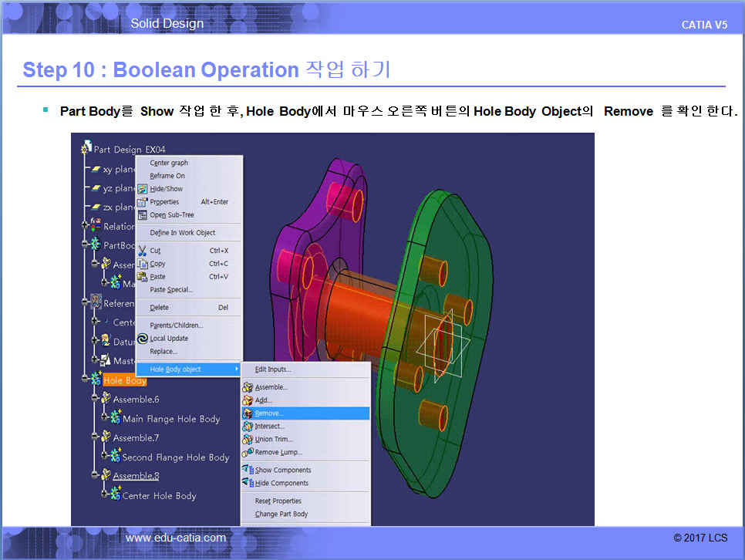Click the Union Trim icon
This screenshot has width=745, height=560.
[x=248, y=440]
